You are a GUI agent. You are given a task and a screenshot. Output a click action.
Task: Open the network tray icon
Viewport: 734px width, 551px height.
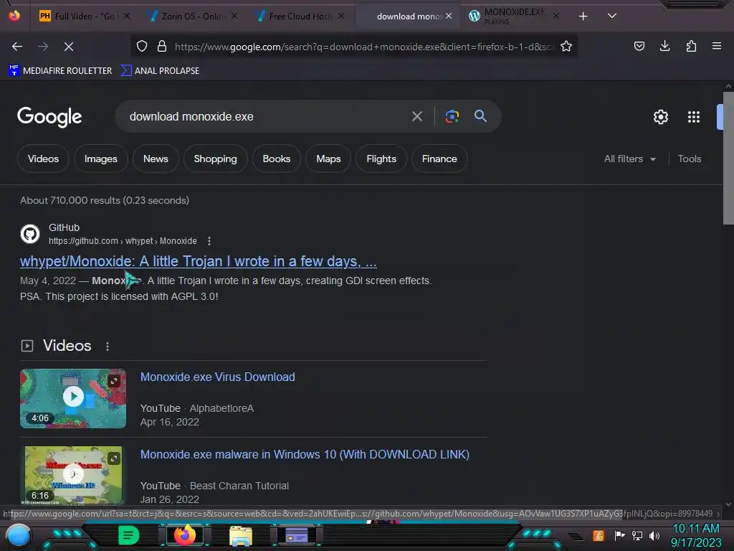click(637, 535)
